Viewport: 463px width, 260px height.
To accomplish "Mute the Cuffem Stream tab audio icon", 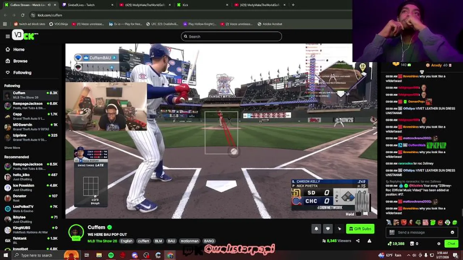I will point(48,5).
